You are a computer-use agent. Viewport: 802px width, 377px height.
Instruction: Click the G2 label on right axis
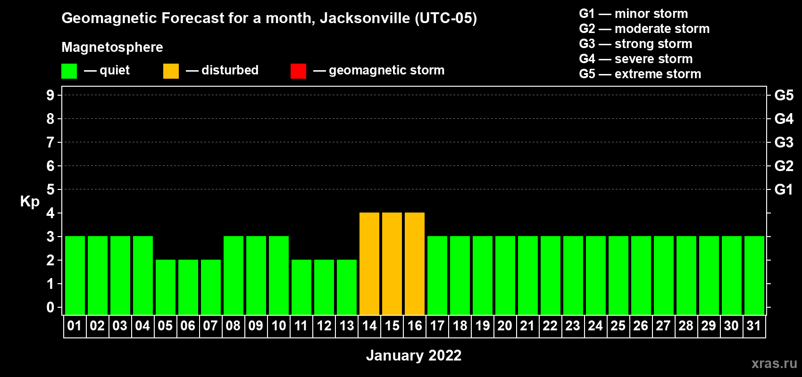click(784, 166)
